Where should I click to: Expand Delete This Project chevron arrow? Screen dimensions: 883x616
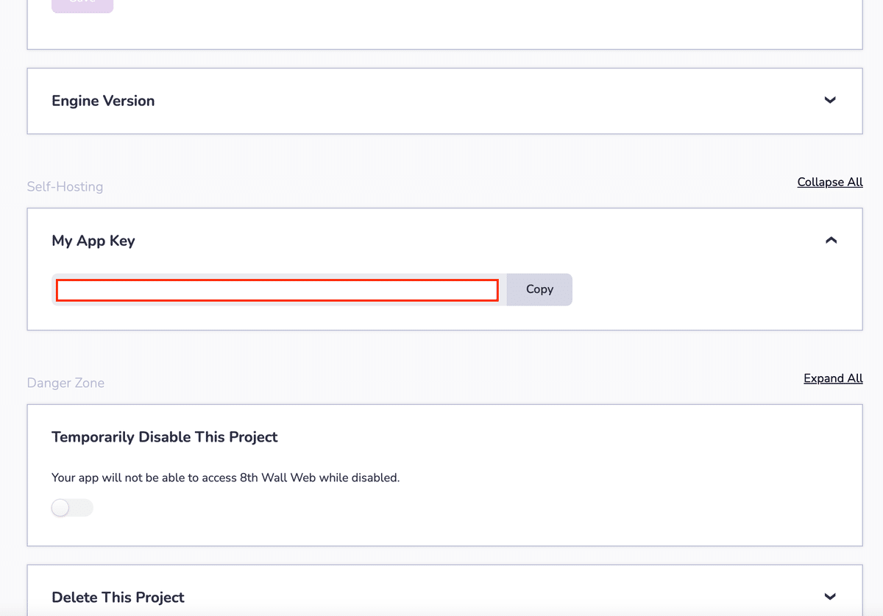[x=830, y=596]
